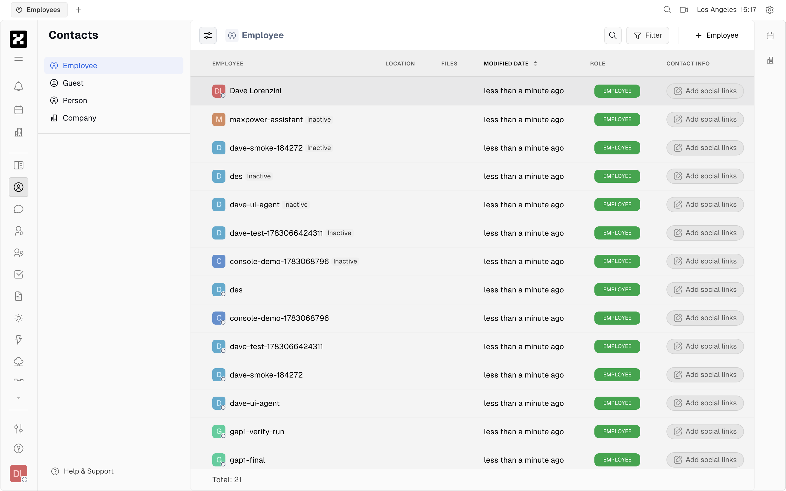Click the Role column header
Viewport: 786px width, 491px height.
598,64
